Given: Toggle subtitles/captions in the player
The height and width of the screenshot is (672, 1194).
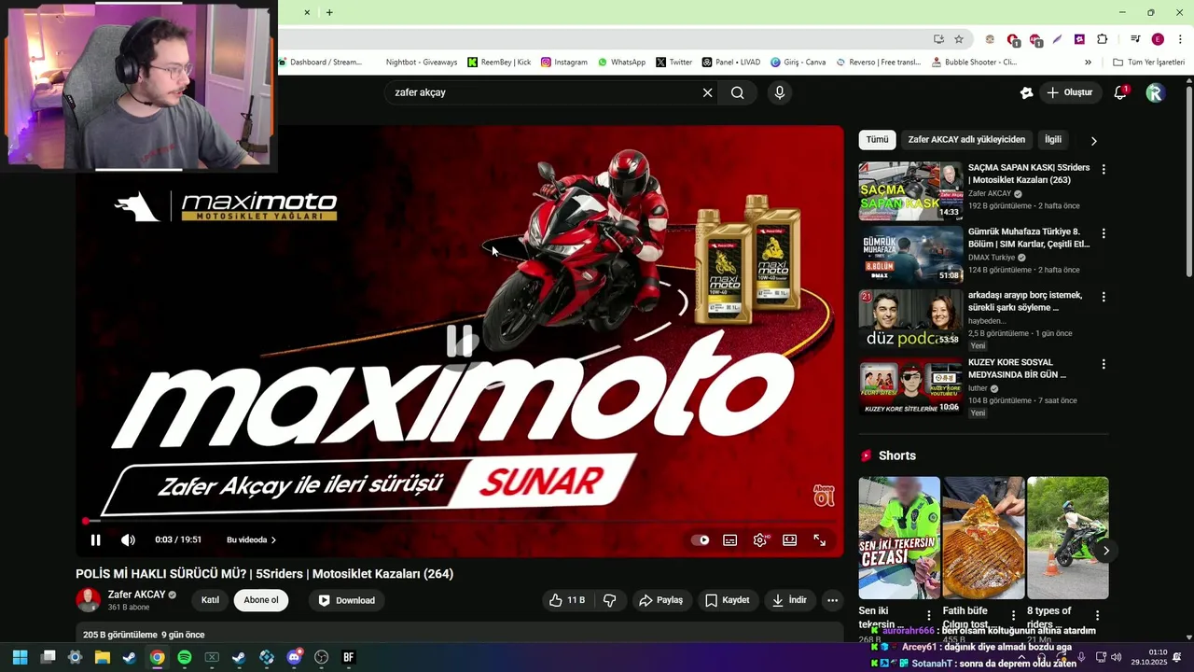Looking at the screenshot, I should (x=730, y=539).
